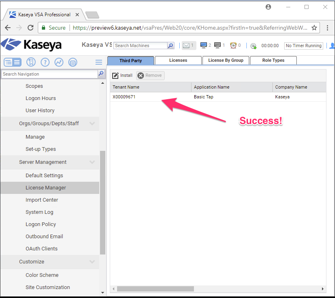
Task: Open OAuth Clients in navigation
Action: 41,249
